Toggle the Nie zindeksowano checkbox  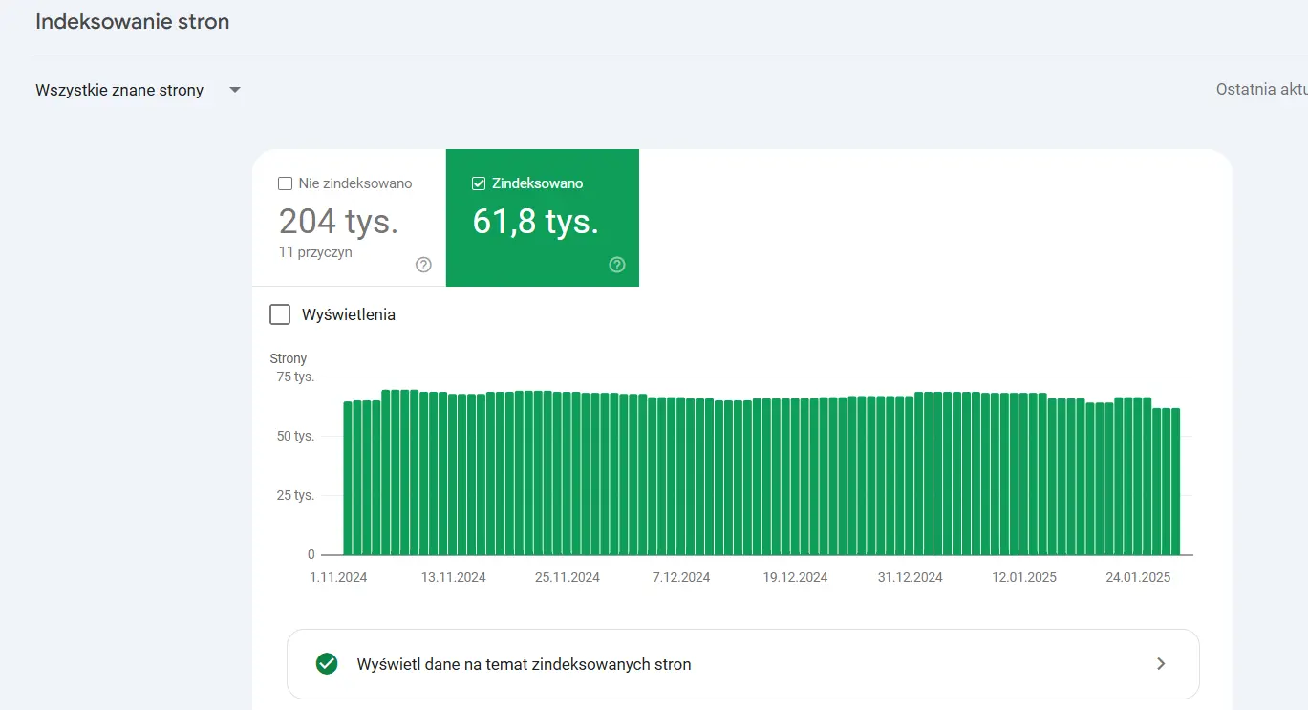(285, 183)
